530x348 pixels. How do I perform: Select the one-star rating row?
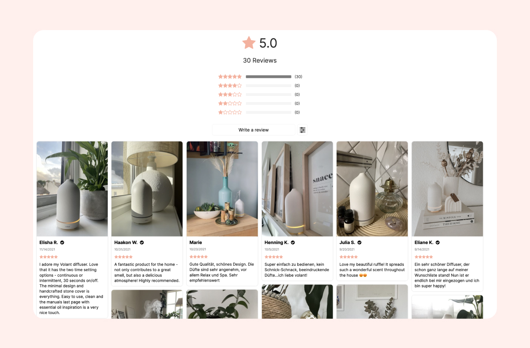[260, 112]
